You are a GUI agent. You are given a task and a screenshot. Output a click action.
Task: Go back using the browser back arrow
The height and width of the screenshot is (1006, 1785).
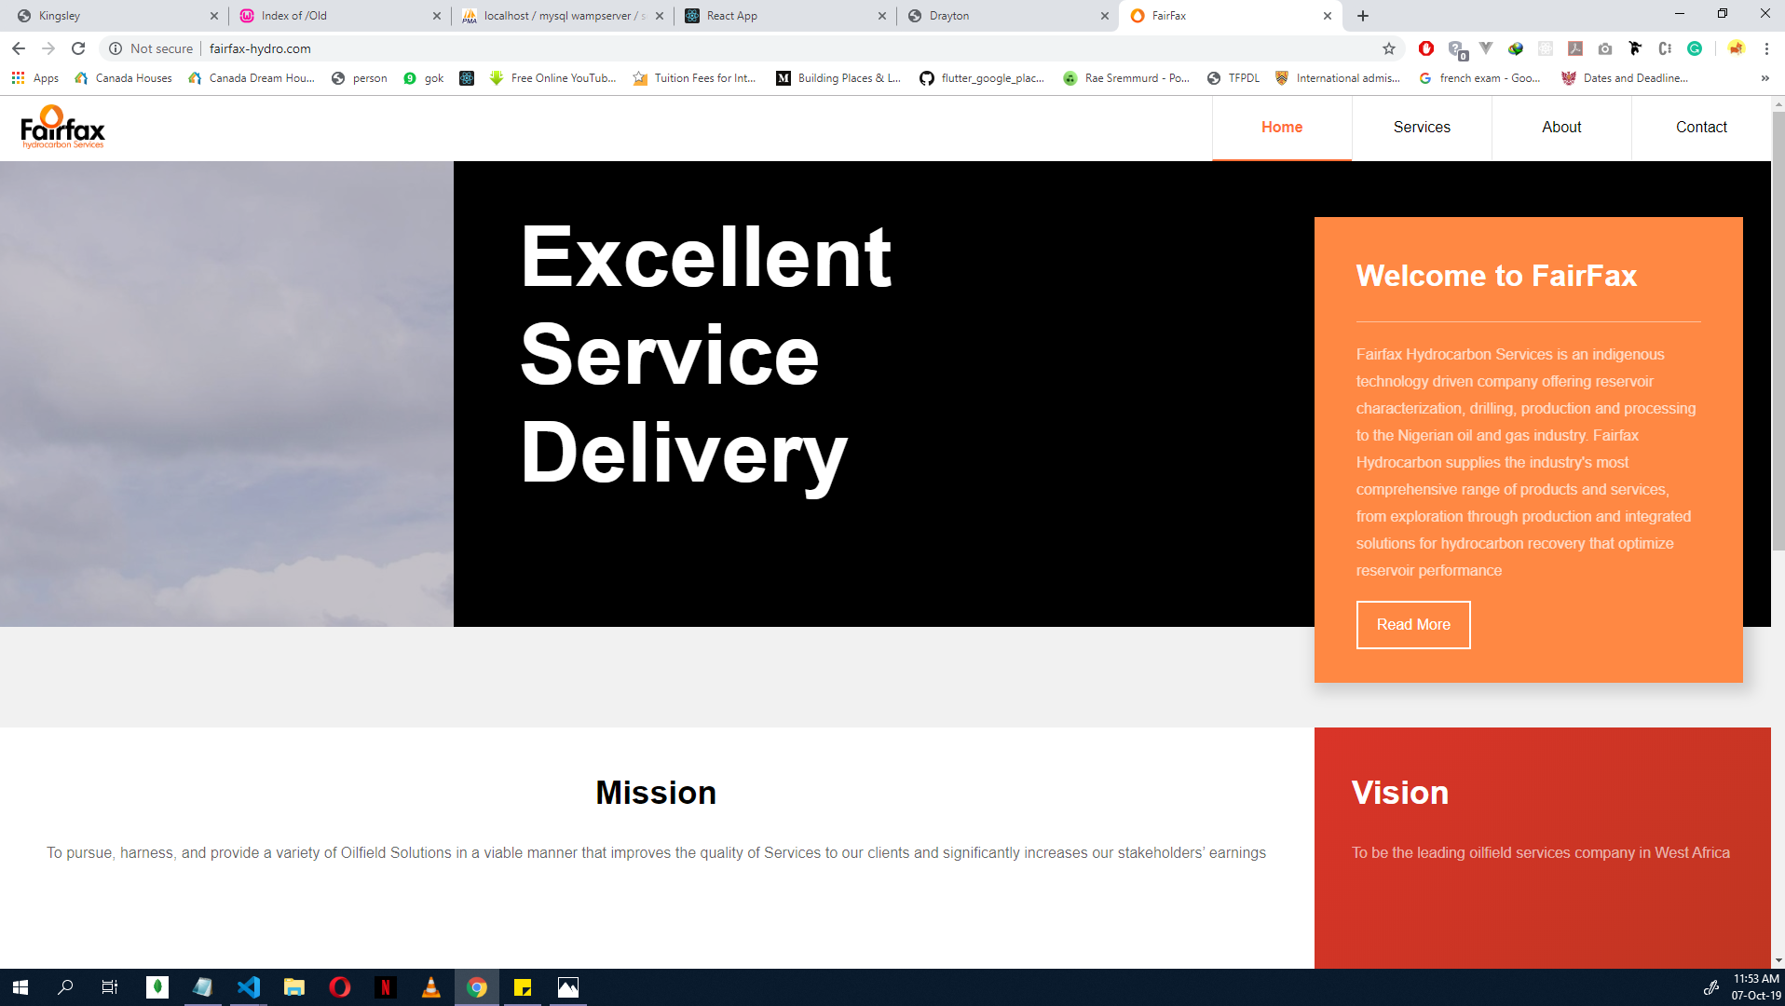pyautogui.click(x=19, y=48)
